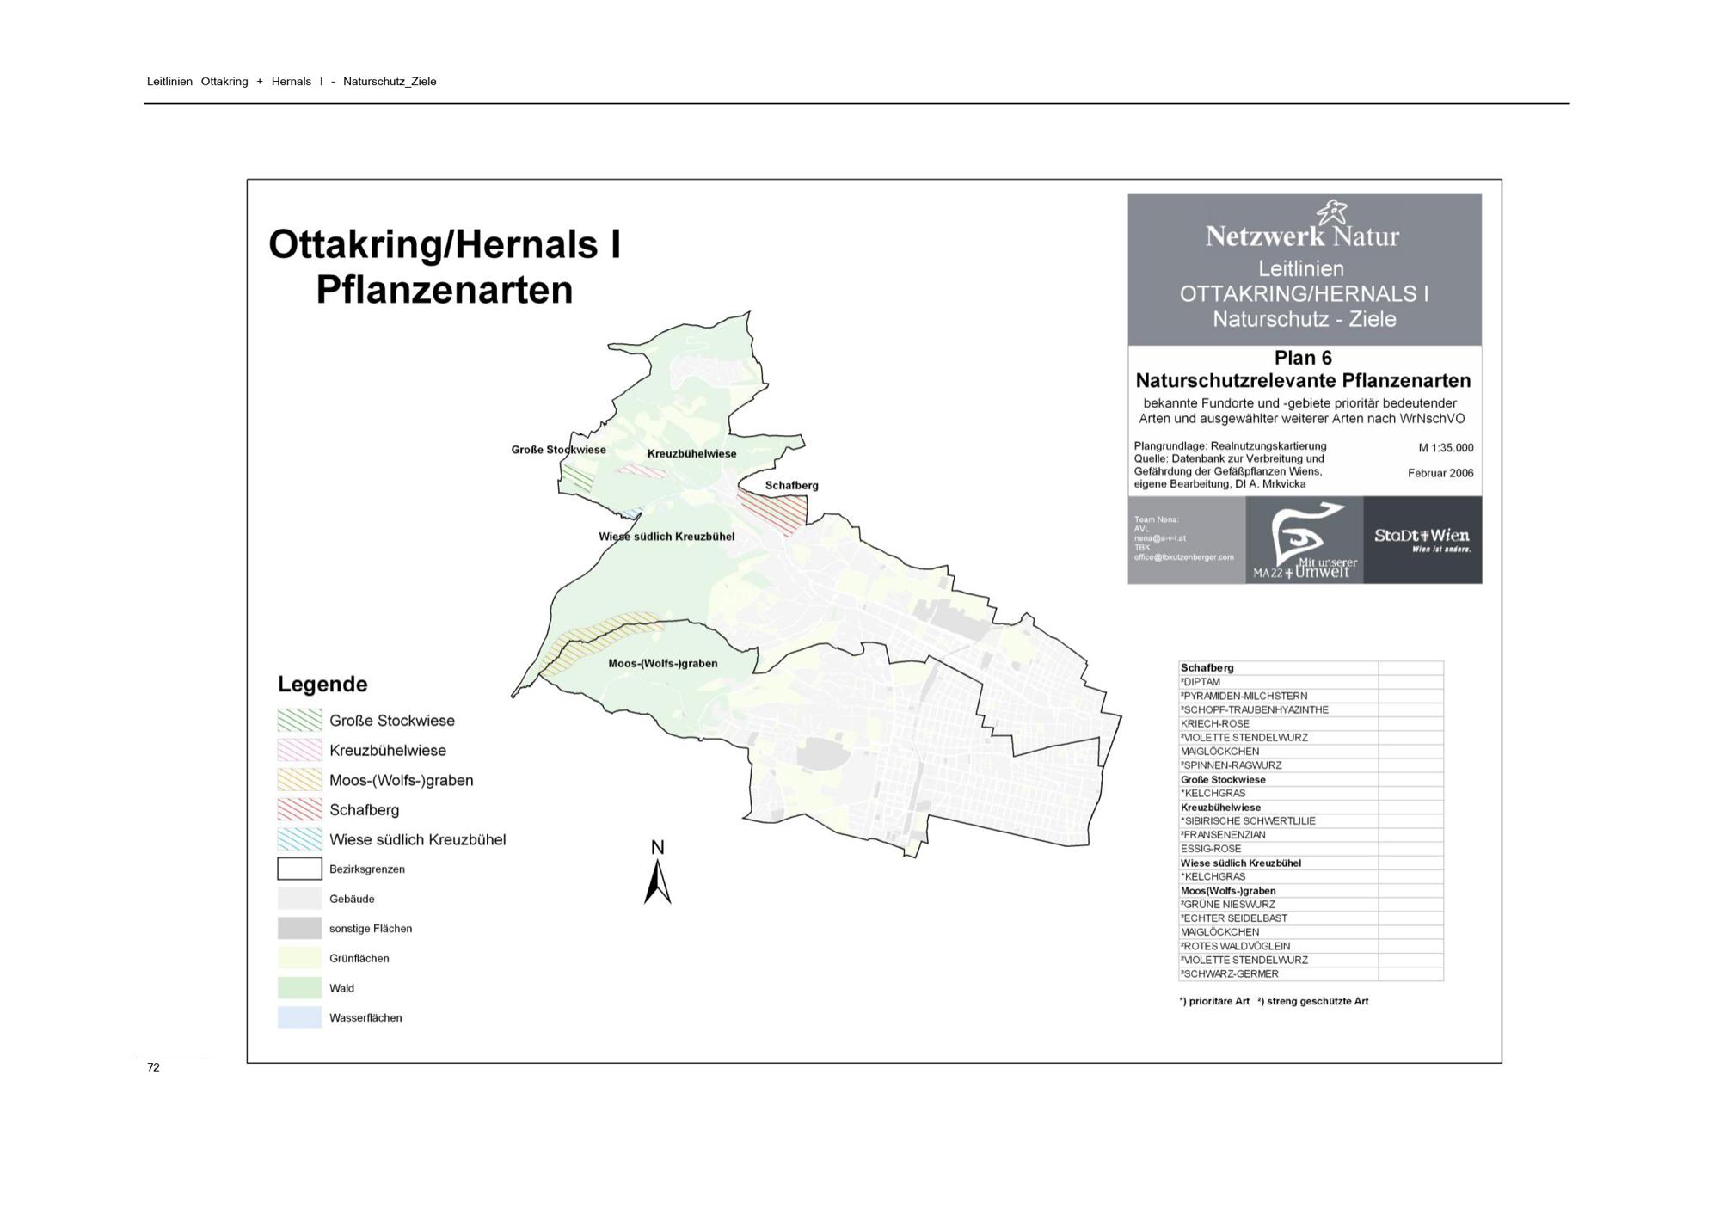
Task: Click the 'Plan 6' heading
Action: (1303, 358)
